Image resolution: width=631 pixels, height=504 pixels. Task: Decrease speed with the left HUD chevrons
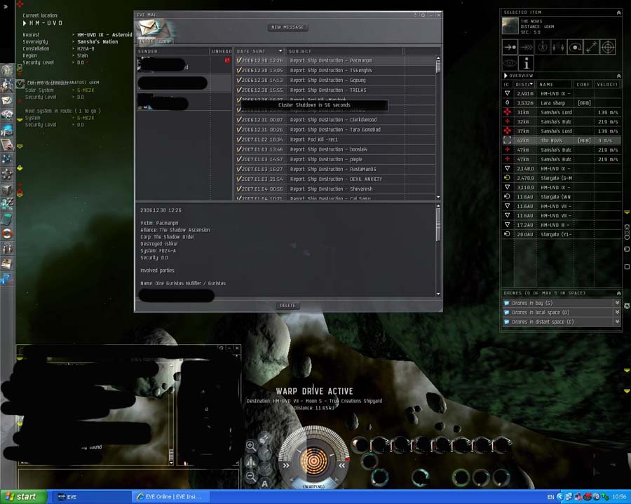(x=286, y=465)
